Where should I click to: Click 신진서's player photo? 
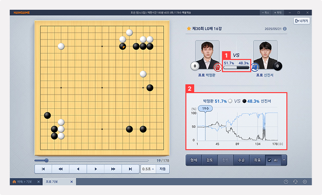tap(265, 55)
